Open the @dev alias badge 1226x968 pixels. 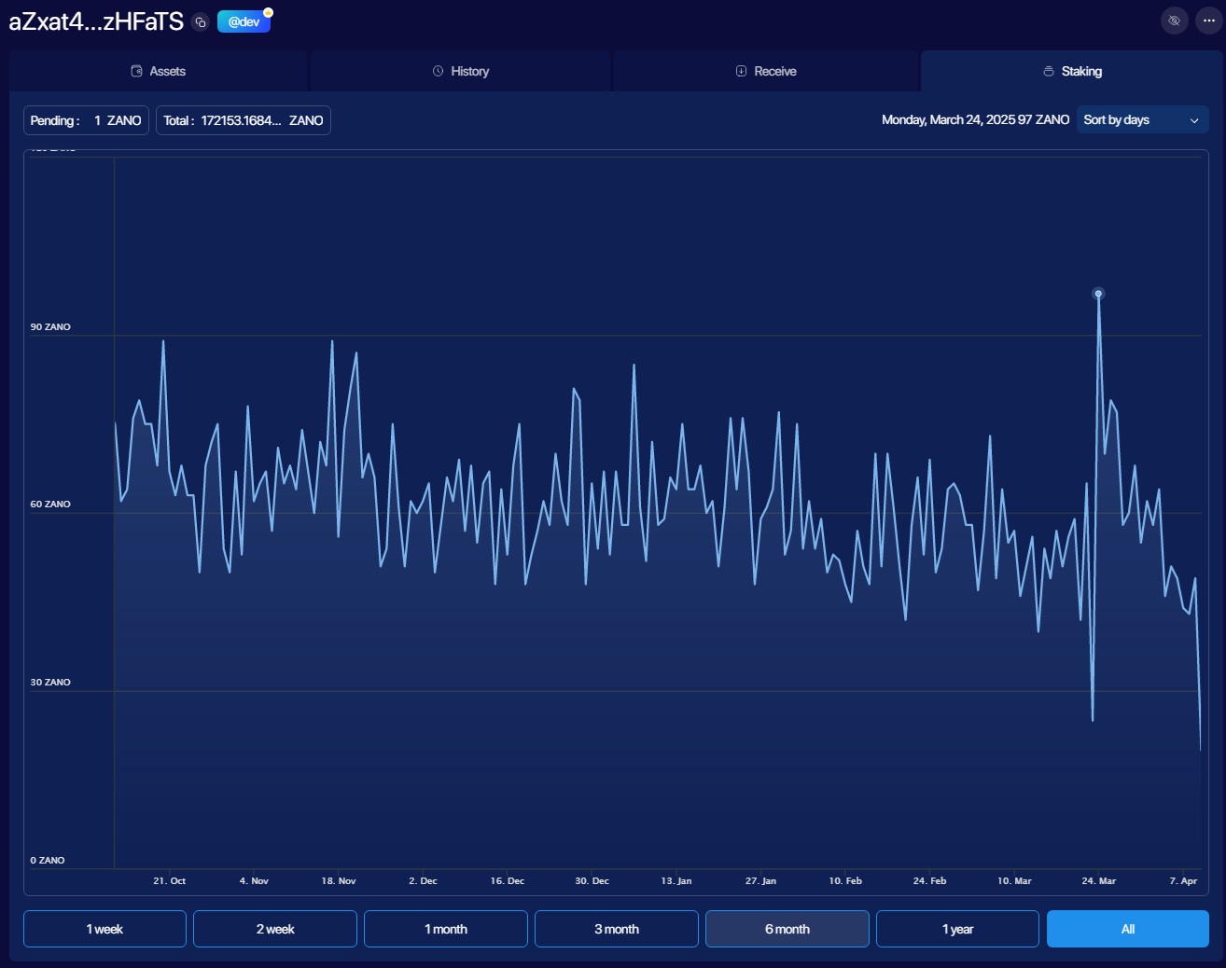coord(243,21)
